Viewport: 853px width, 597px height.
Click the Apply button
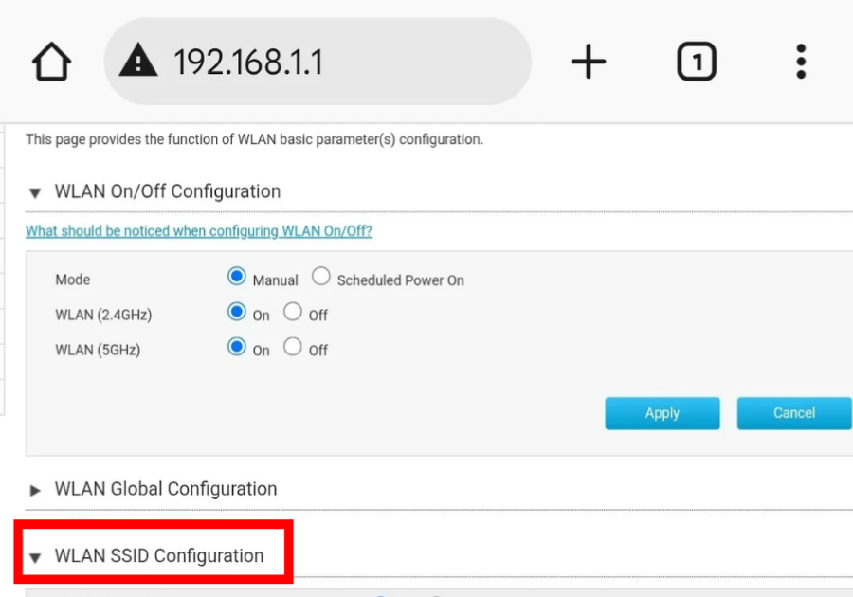pyautogui.click(x=662, y=413)
